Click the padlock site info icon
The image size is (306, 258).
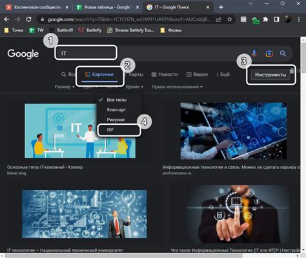(43, 19)
